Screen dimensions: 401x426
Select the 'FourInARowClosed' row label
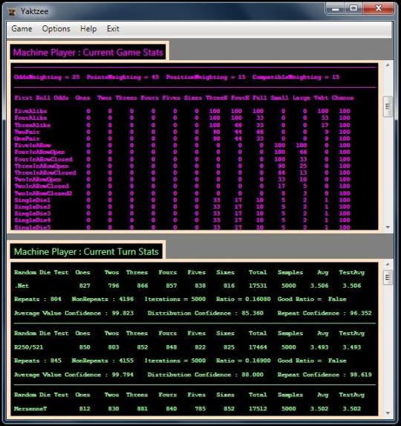[x=43, y=159]
